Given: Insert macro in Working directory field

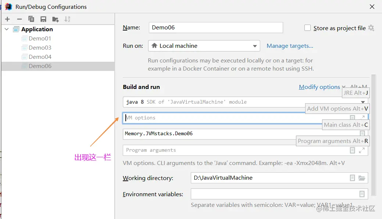Looking at the screenshot, I should 352,178.
